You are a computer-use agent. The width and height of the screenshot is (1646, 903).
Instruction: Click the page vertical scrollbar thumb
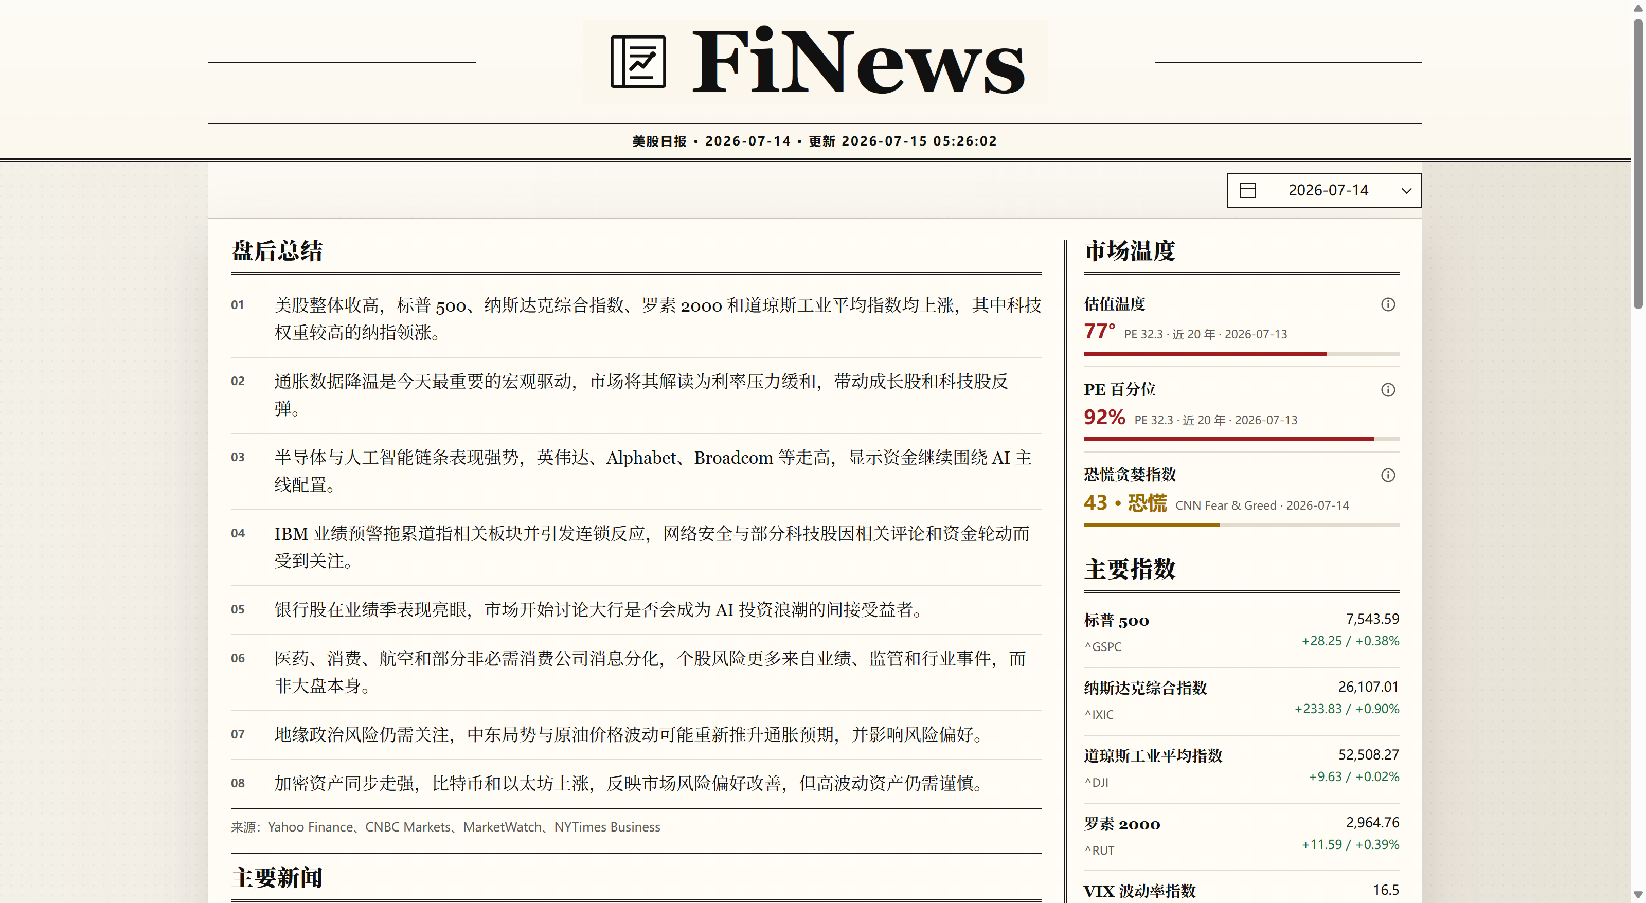pyautogui.click(x=1638, y=163)
